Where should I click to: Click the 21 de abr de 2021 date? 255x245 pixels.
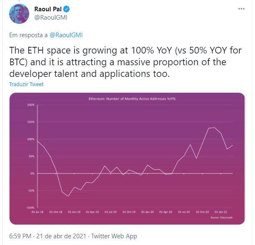coord(61,236)
